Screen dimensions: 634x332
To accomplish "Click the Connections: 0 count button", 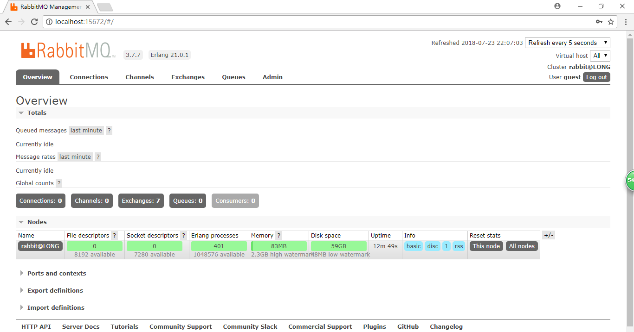I will 41,201.
